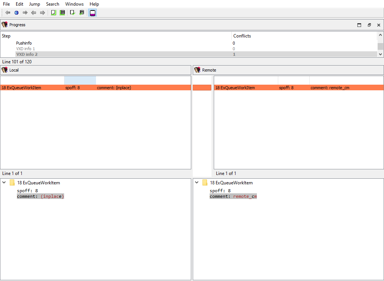
Task: Collapse Local 18 ExQueueWorkItem tree node
Action: point(4,183)
